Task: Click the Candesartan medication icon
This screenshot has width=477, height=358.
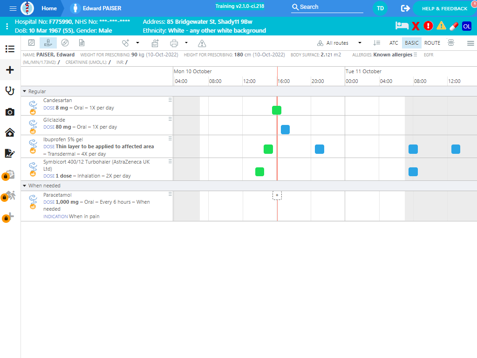Action: (33, 108)
